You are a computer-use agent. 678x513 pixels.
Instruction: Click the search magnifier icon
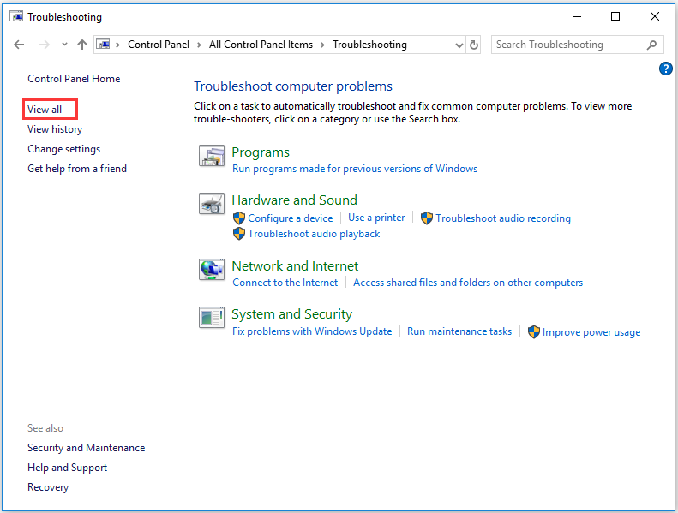651,45
